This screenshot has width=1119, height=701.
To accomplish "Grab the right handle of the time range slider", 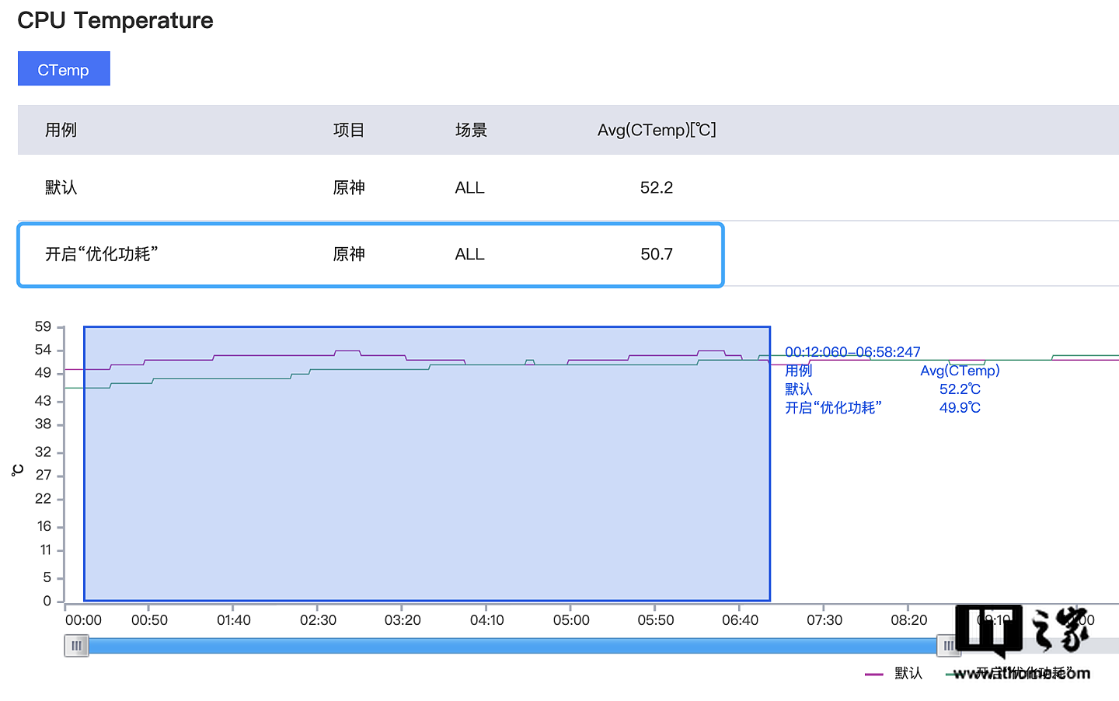I will 948,646.
